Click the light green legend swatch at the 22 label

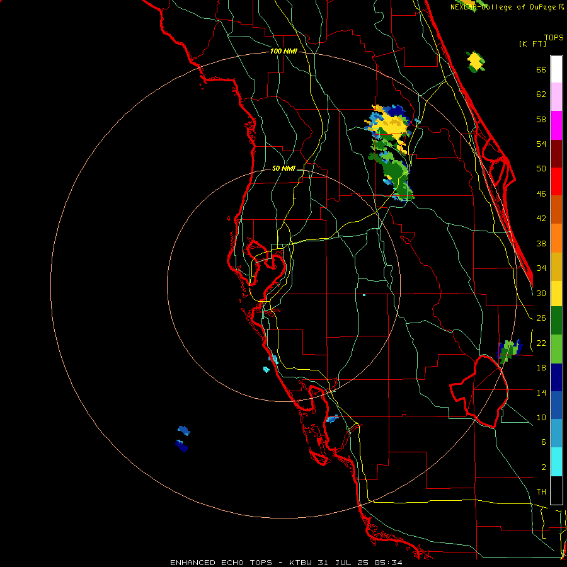(556, 349)
